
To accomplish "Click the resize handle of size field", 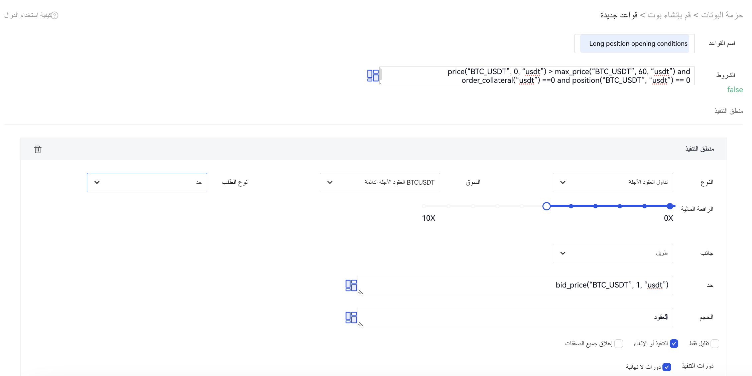I will pos(361,324).
